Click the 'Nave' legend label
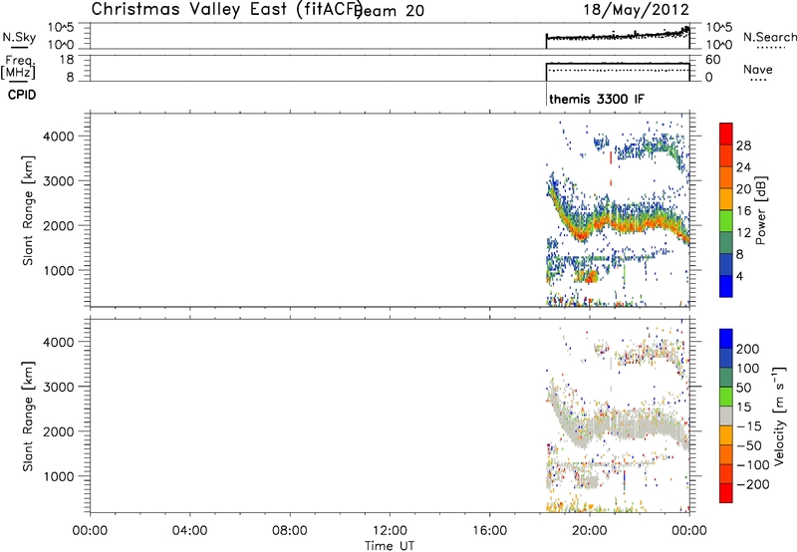 (757, 70)
